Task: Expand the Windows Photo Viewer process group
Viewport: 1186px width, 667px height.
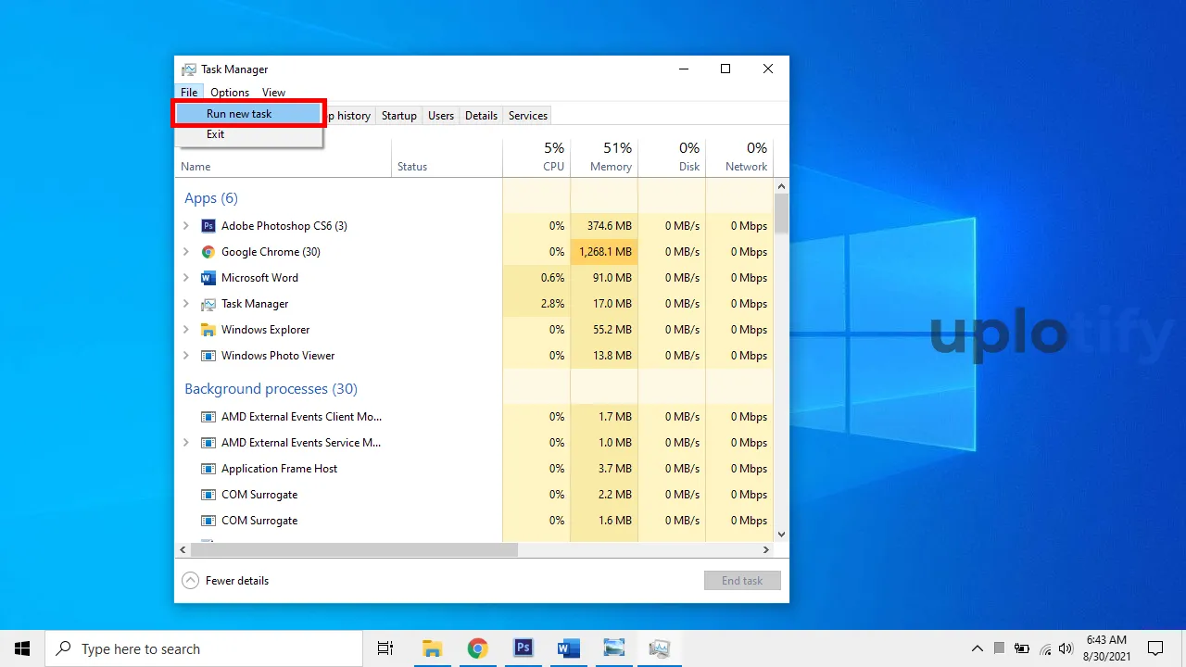Action: pyautogui.click(x=185, y=356)
